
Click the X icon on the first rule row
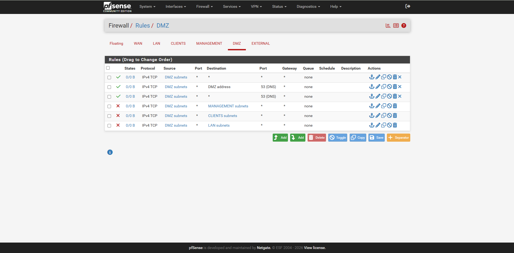click(x=400, y=77)
